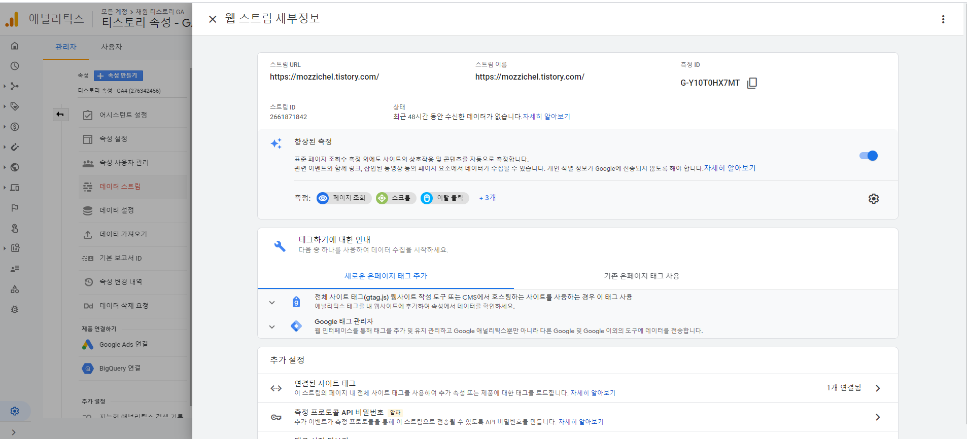
Task: Open the three-dot more options menu
Action: [943, 19]
